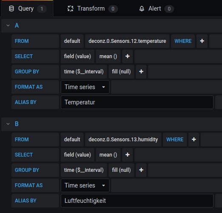
Task: Add SELECT function plus icon in query B
Action: (x=127, y=155)
